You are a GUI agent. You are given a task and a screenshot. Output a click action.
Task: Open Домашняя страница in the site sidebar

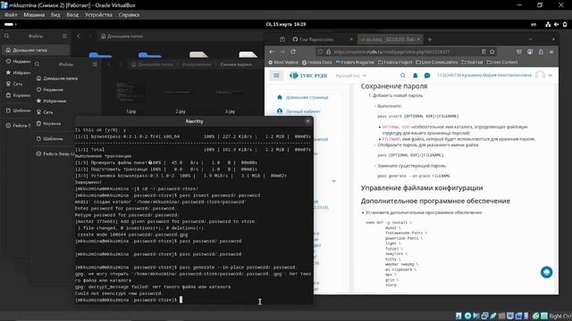pos(303,97)
